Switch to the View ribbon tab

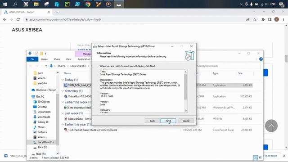click(x=68, y=59)
